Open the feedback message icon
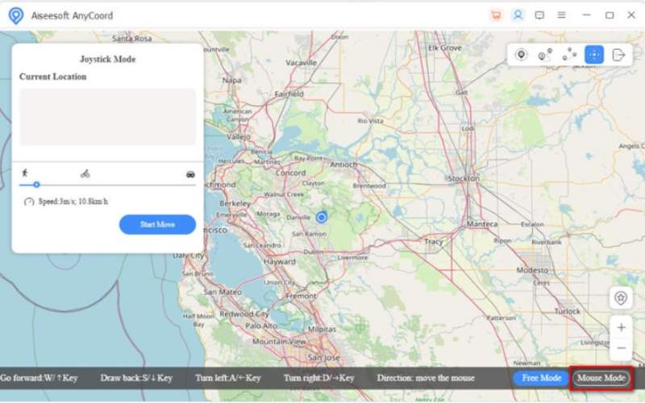645x403 pixels. click(x=539, y=15)
